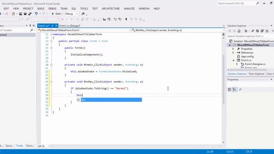Click the Open File icon
Viewport: 274px width, 154px height.
point(21,14)
